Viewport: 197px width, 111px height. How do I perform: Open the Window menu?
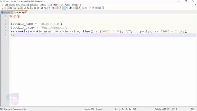[x=75, y=5]
